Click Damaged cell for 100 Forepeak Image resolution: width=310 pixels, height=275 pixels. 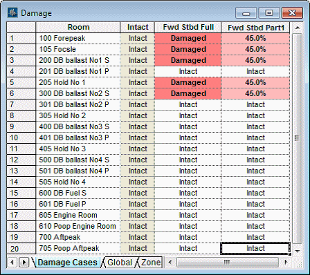pos(188,38)
